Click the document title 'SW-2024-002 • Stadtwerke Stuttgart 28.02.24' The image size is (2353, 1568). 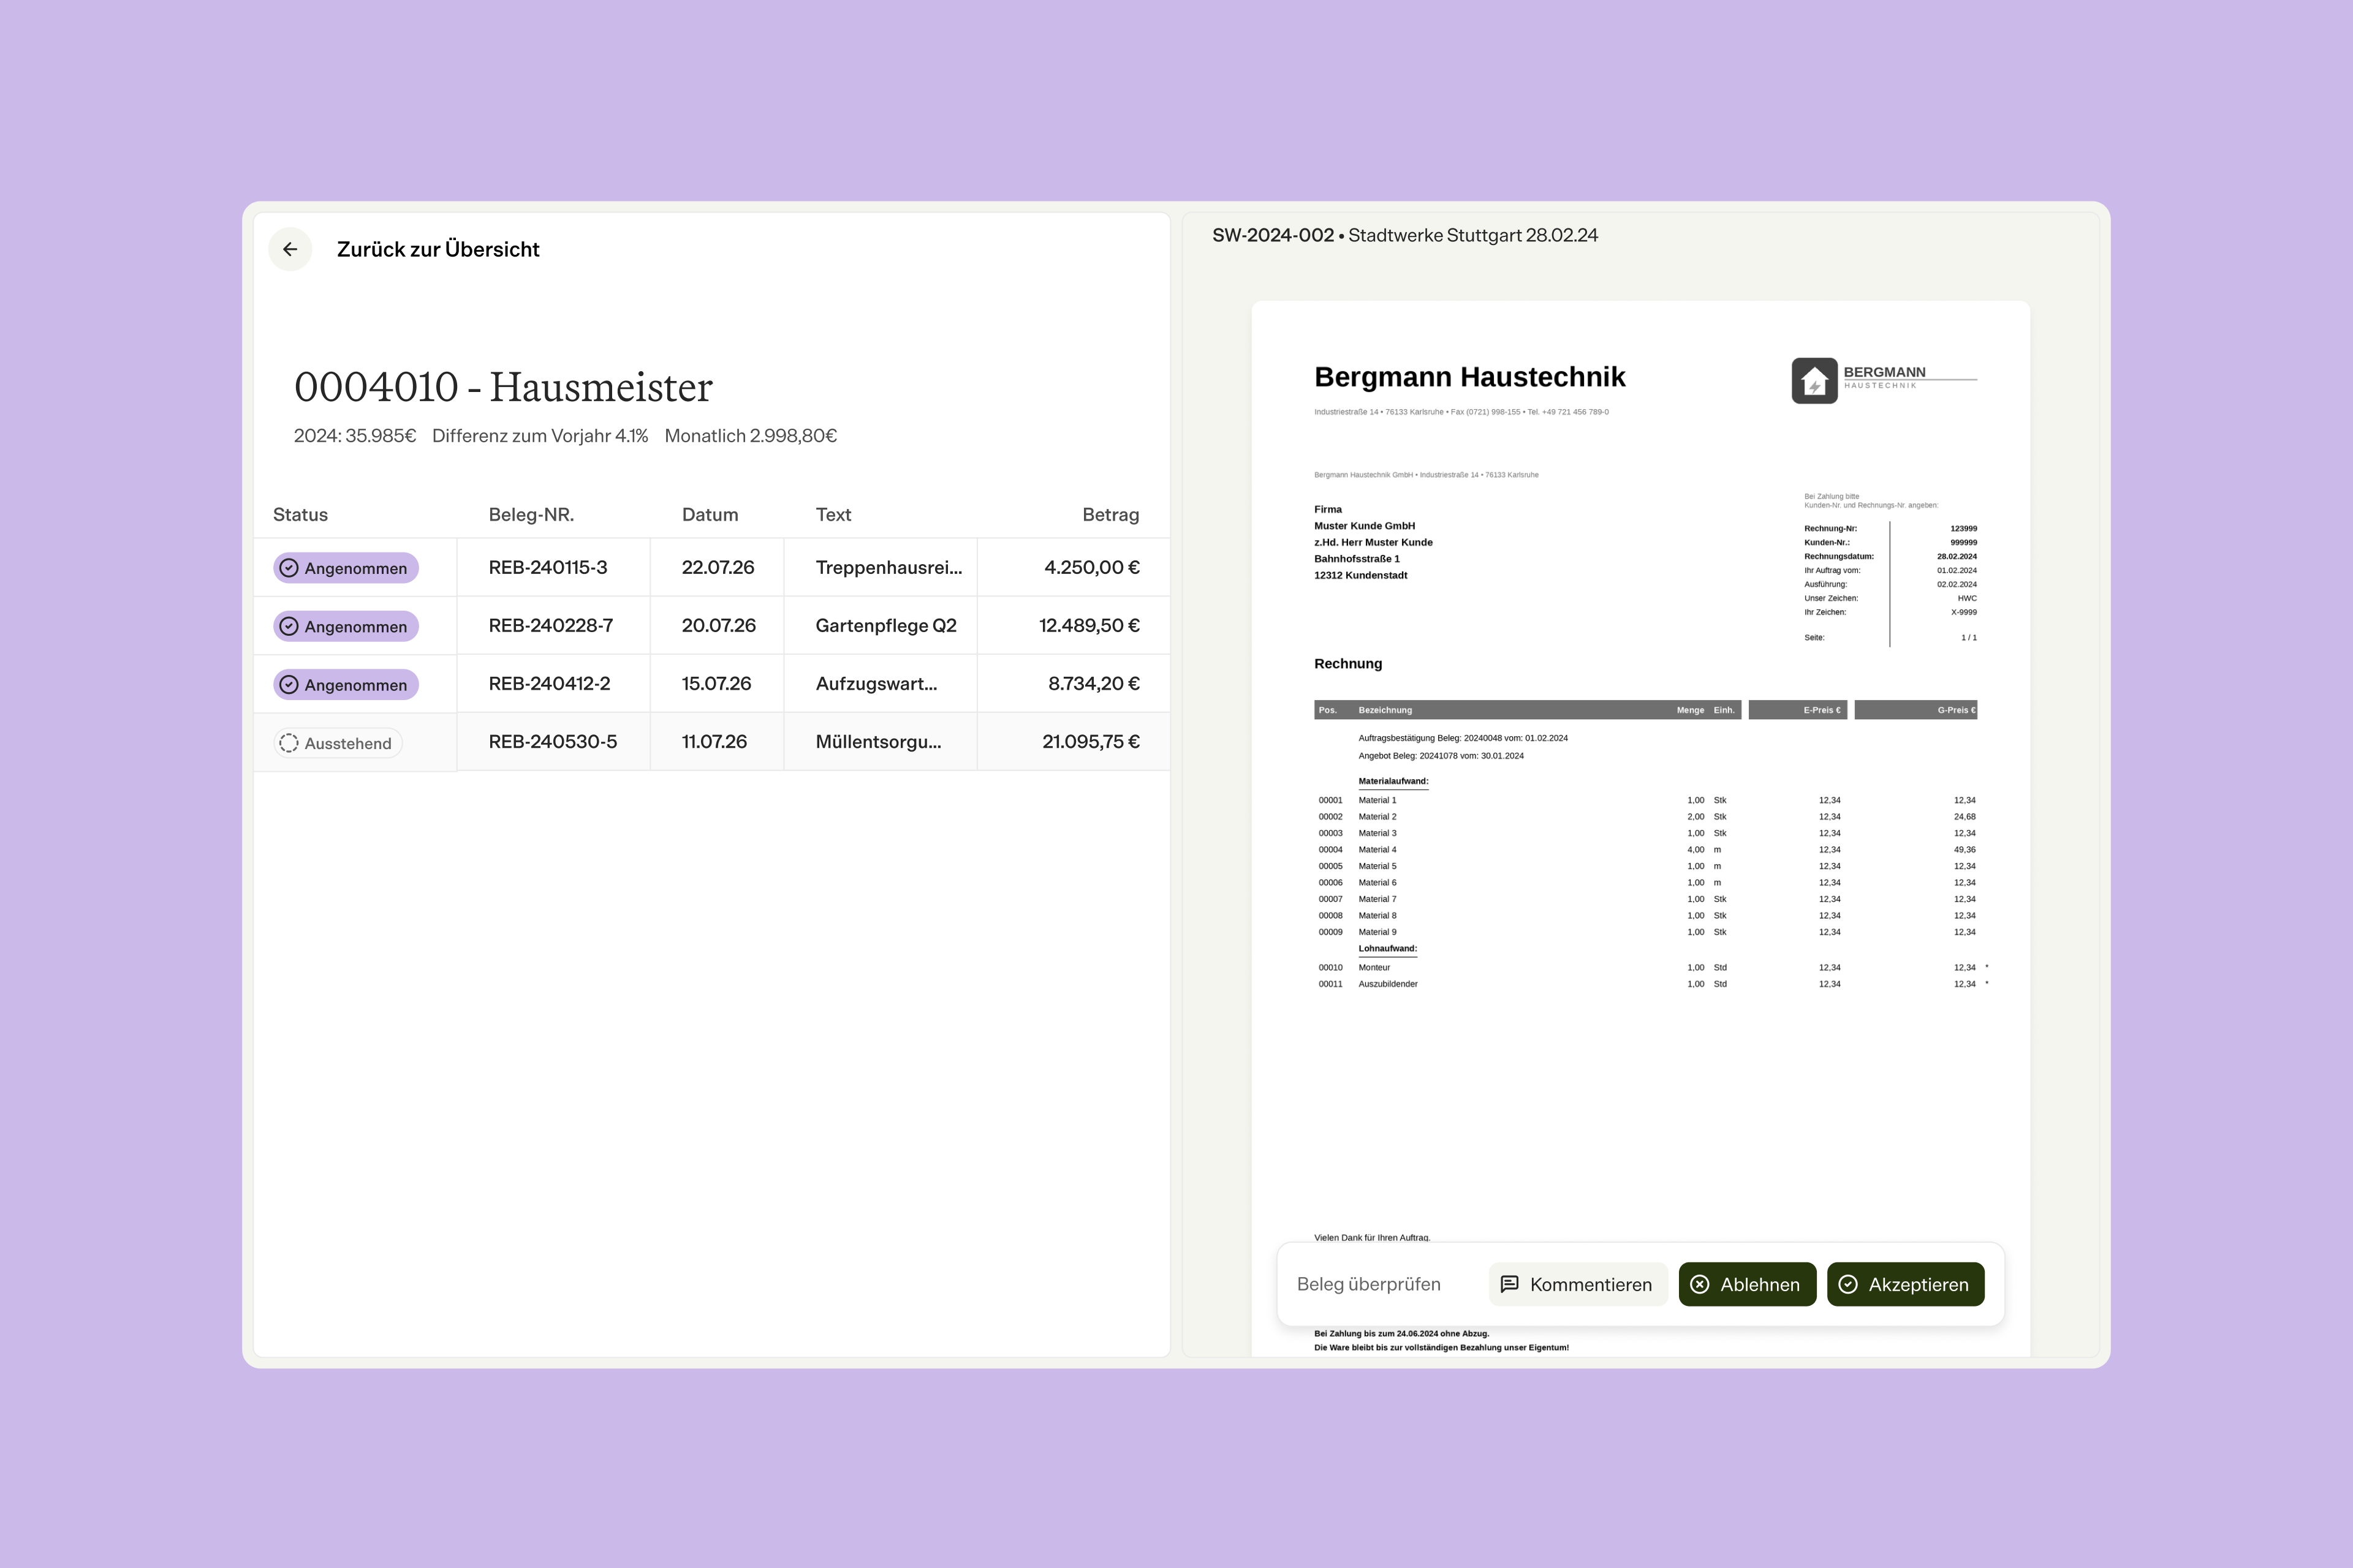[1404, 235]
